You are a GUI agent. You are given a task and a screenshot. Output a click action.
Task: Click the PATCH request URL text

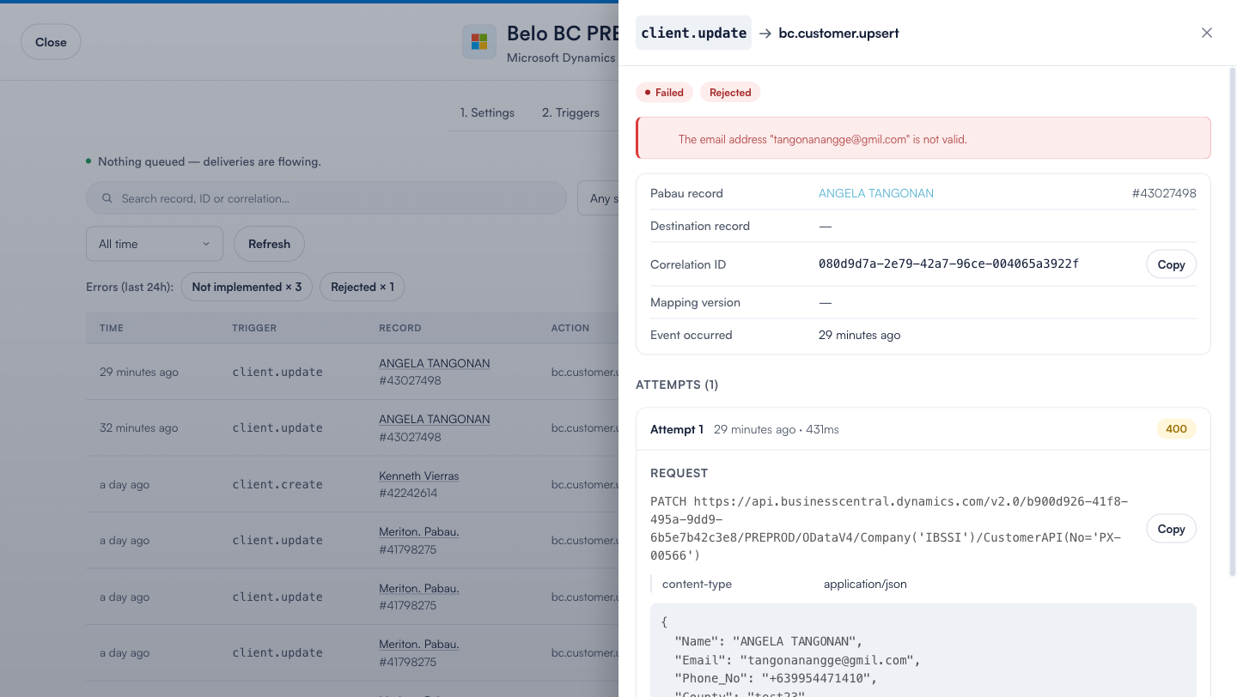point(889,529)
